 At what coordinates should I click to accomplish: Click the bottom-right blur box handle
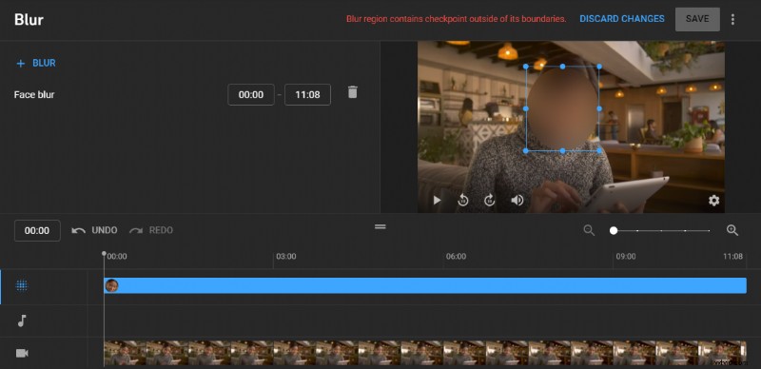599,151
